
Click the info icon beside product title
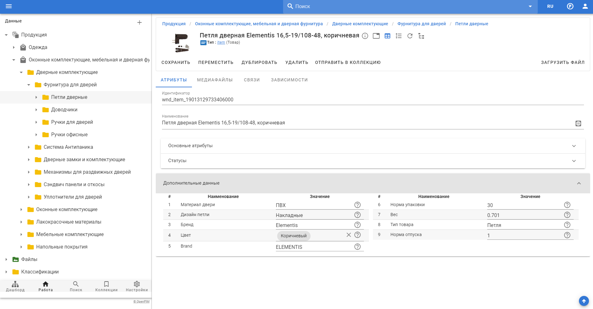tap(365, 36)
